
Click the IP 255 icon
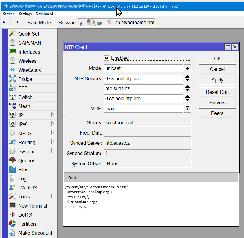pyautogui.click(x=12, y=115)
